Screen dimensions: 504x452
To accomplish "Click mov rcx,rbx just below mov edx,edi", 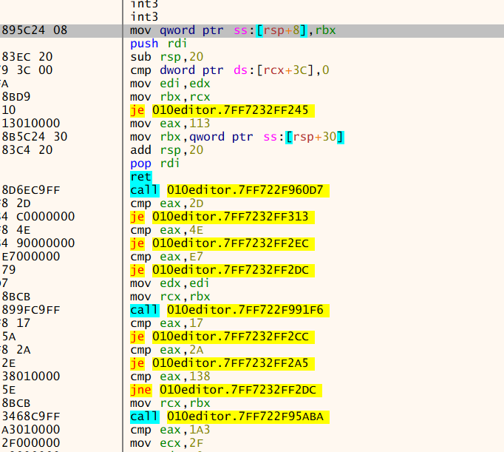I will pos(170,297).
